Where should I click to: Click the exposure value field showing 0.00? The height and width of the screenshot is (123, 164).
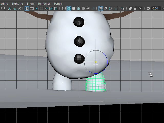click(x=155, y=8)
